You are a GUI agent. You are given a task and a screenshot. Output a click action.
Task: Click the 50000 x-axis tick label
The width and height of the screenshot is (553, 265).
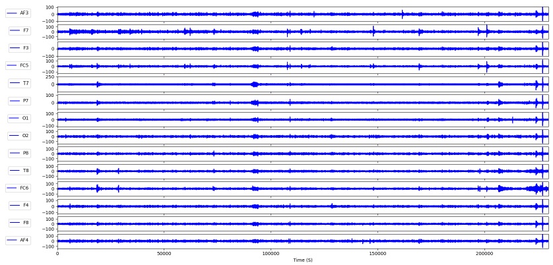164,253
